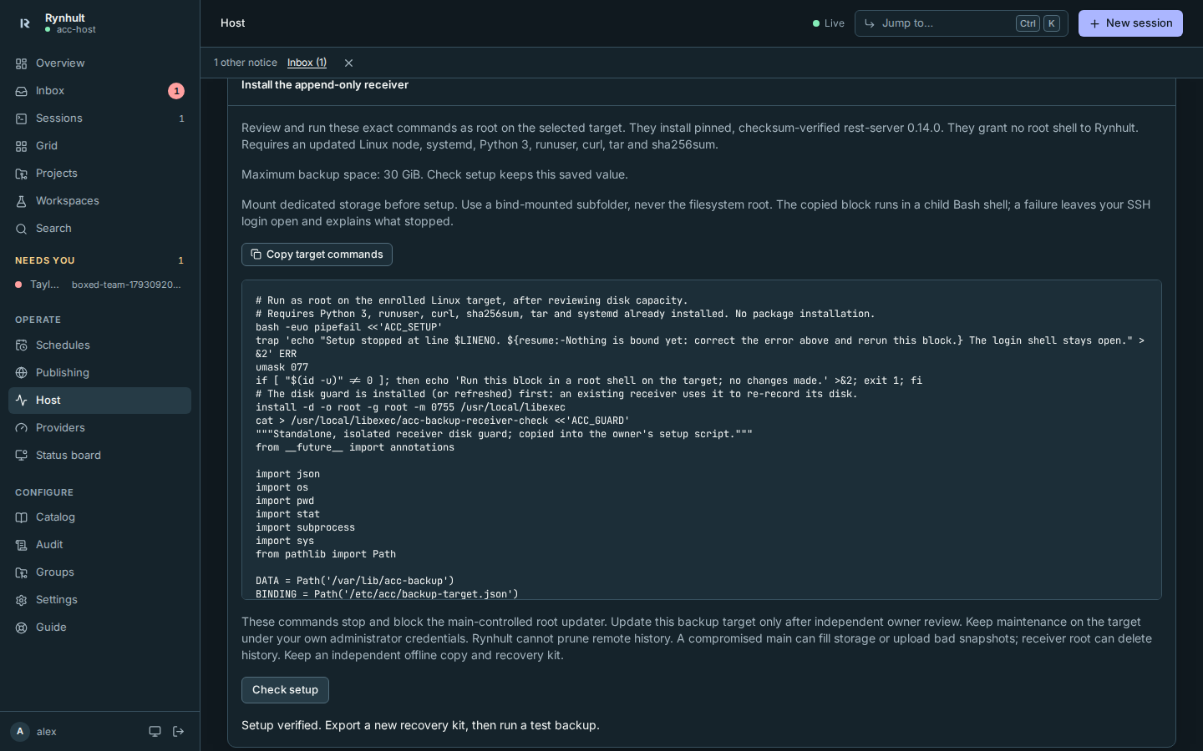Click the Host activity pulse icon

[x=22, y=401]
